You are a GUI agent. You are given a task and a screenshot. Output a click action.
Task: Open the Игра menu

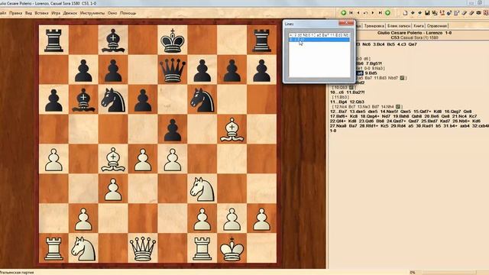pyautogui.click(x=56, y=13)
